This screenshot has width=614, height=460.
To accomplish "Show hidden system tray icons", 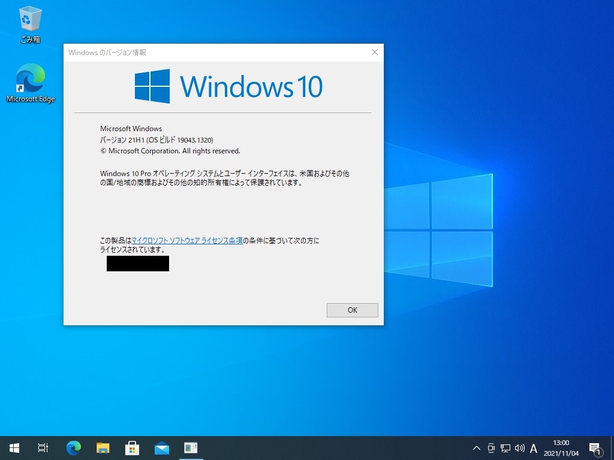I will [x=477, y=448].
